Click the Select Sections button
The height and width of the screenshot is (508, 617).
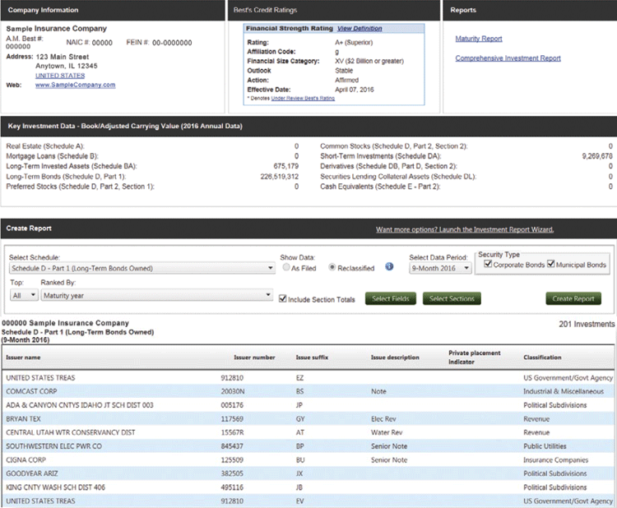(452, 298)
